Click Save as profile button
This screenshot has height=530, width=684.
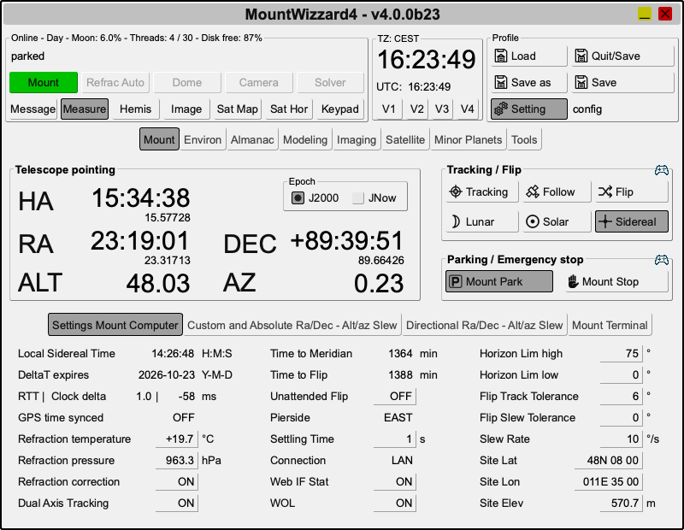tap(528, 82)
